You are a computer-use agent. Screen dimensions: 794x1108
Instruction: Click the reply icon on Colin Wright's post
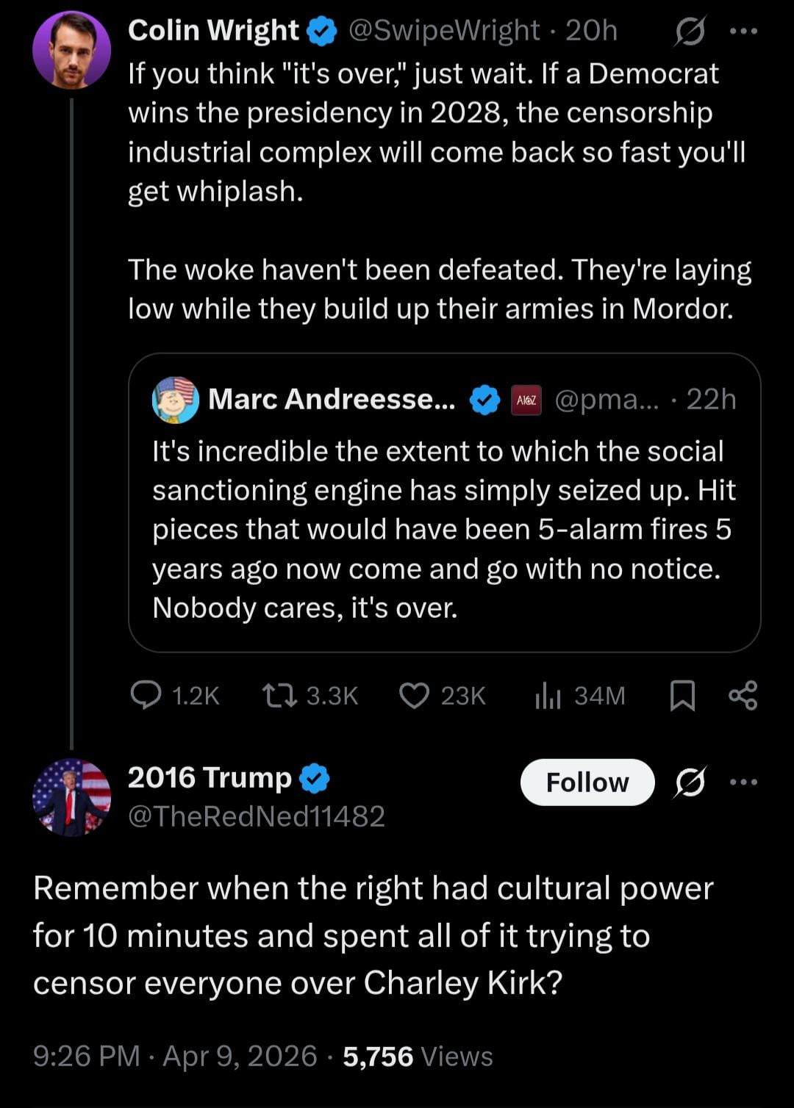click(146, 695)
